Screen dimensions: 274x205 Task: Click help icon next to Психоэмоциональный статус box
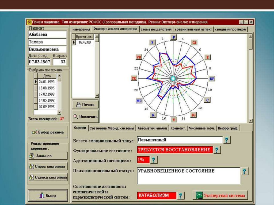pos(245,171)
